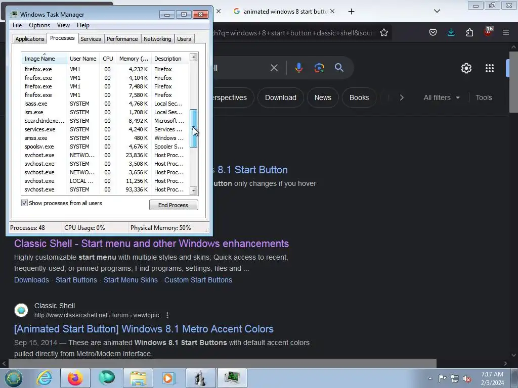Show hidden tray icons arrow
Viewport: 518px width, 388px height.
(430, 378)
